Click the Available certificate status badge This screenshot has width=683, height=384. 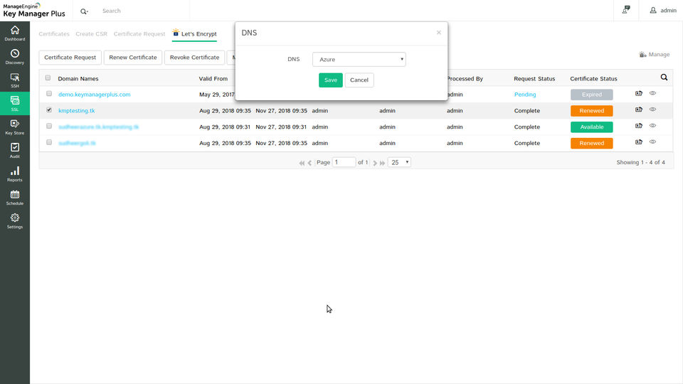591,127
